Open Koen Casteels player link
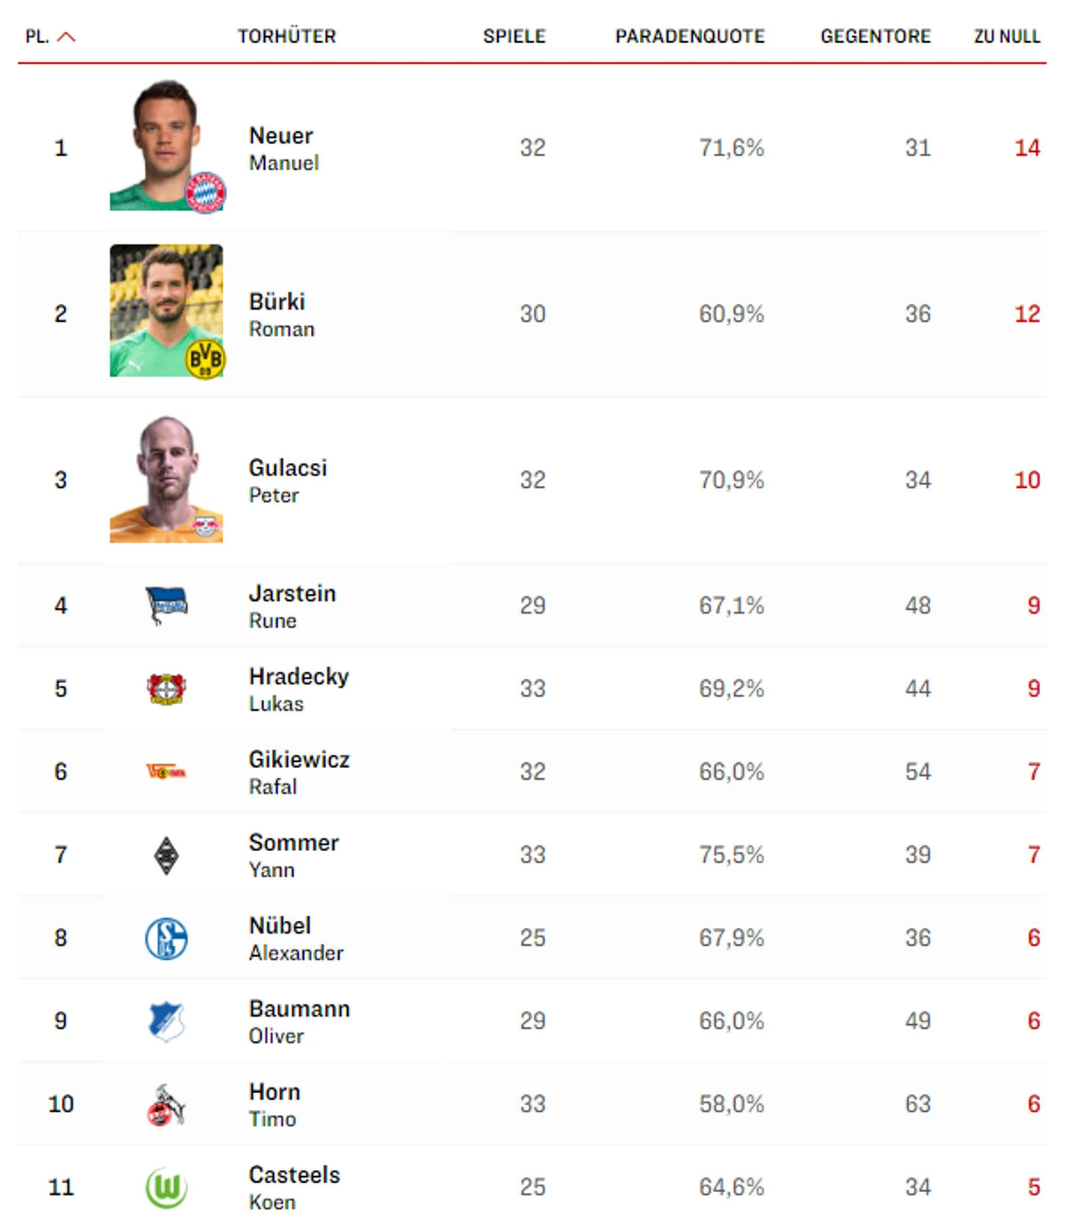The image size is (1071, 1223). (x=294, y=1187)
